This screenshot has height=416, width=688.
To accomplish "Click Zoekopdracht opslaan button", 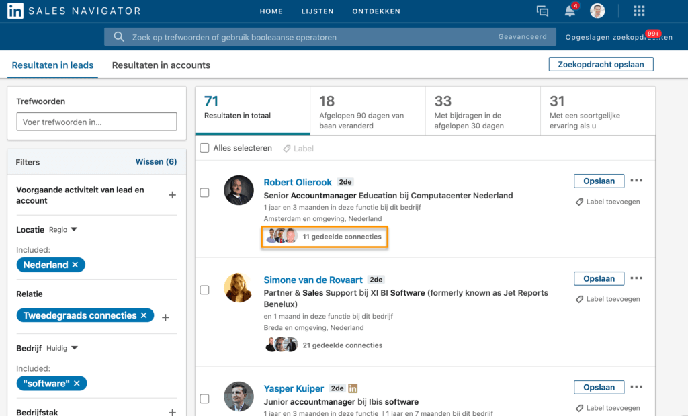I will click(x=601, y=64).
